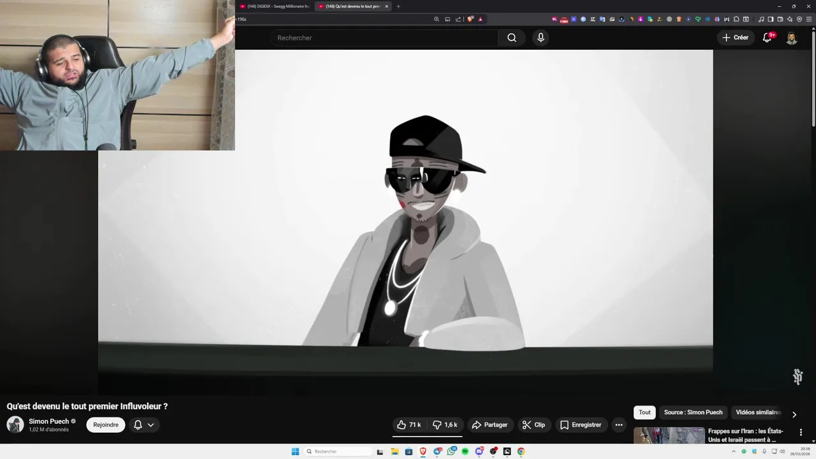The image size is (816, 459).
Task: Switch to DiGiDiX Swagg Millionaire tab
Action: [275, 6]
